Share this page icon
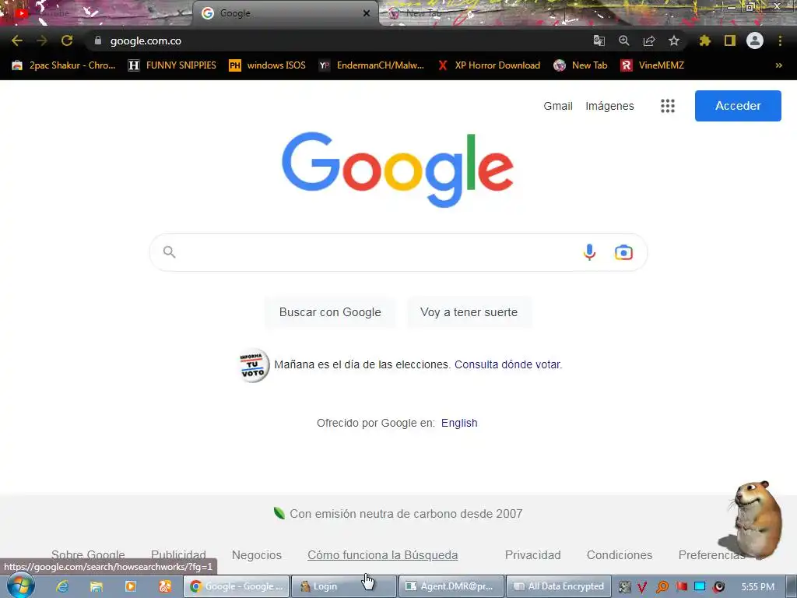This screenshot has width=797, height=598. click(x=649, y=40)
